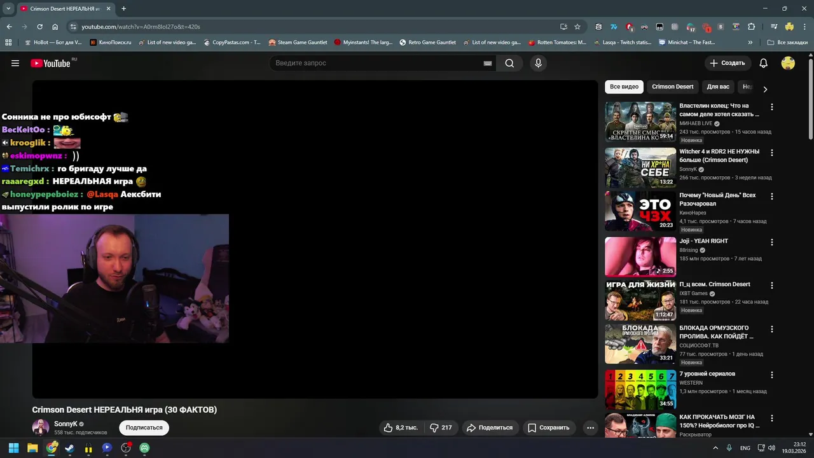The width and height of the screenshot is (814, 458).
Task: Open OBS Studio from the taskbar
Action: point(126,448)
